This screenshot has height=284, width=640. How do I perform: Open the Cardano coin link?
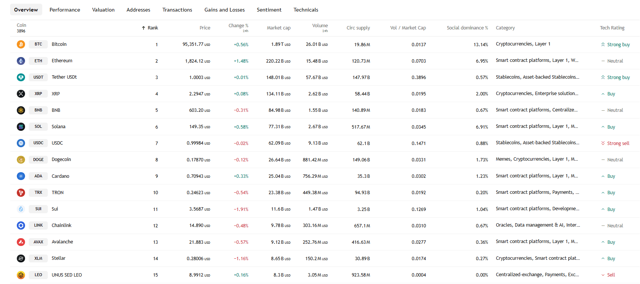coord(60,176)
